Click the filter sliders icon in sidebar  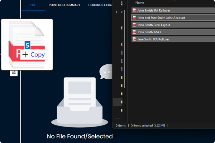pos(14,73)
